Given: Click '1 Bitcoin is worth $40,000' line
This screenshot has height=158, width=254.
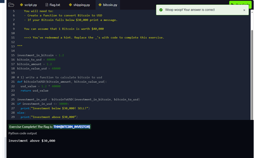Looking at the screenshot, I should point(64,29).
